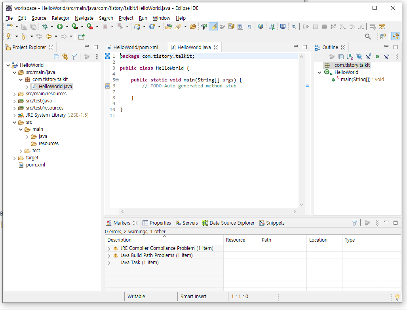Toggle Sort alphabetically in Outline
Image resolution: width=407 pixels, height=310 pixels.
click(x=350, y=57)
